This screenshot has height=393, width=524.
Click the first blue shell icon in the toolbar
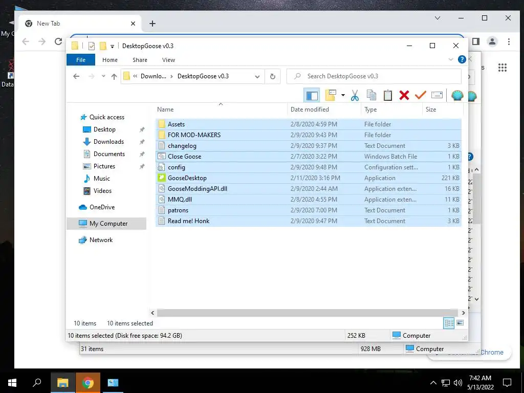pos(457,96)
